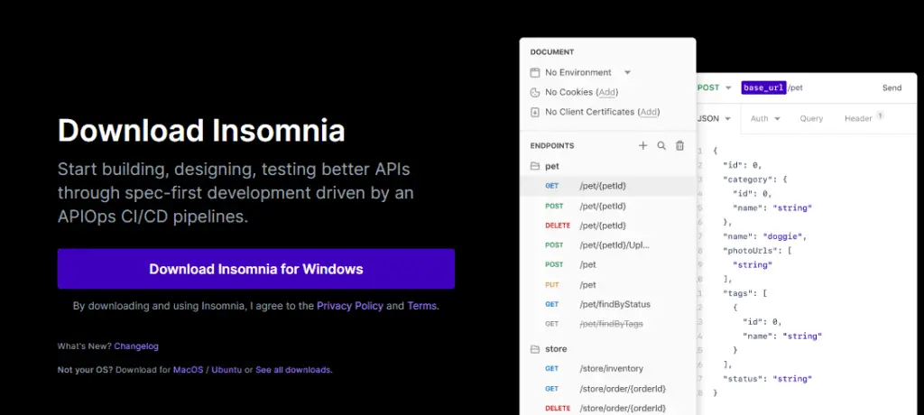
Task: Select PUT /pet endpoint
Action: pyautogui.click(x=607, y=285)
